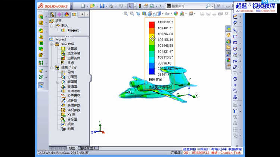Select the Polygon sketch tool

pyautogui.click(x=235, y=79)
